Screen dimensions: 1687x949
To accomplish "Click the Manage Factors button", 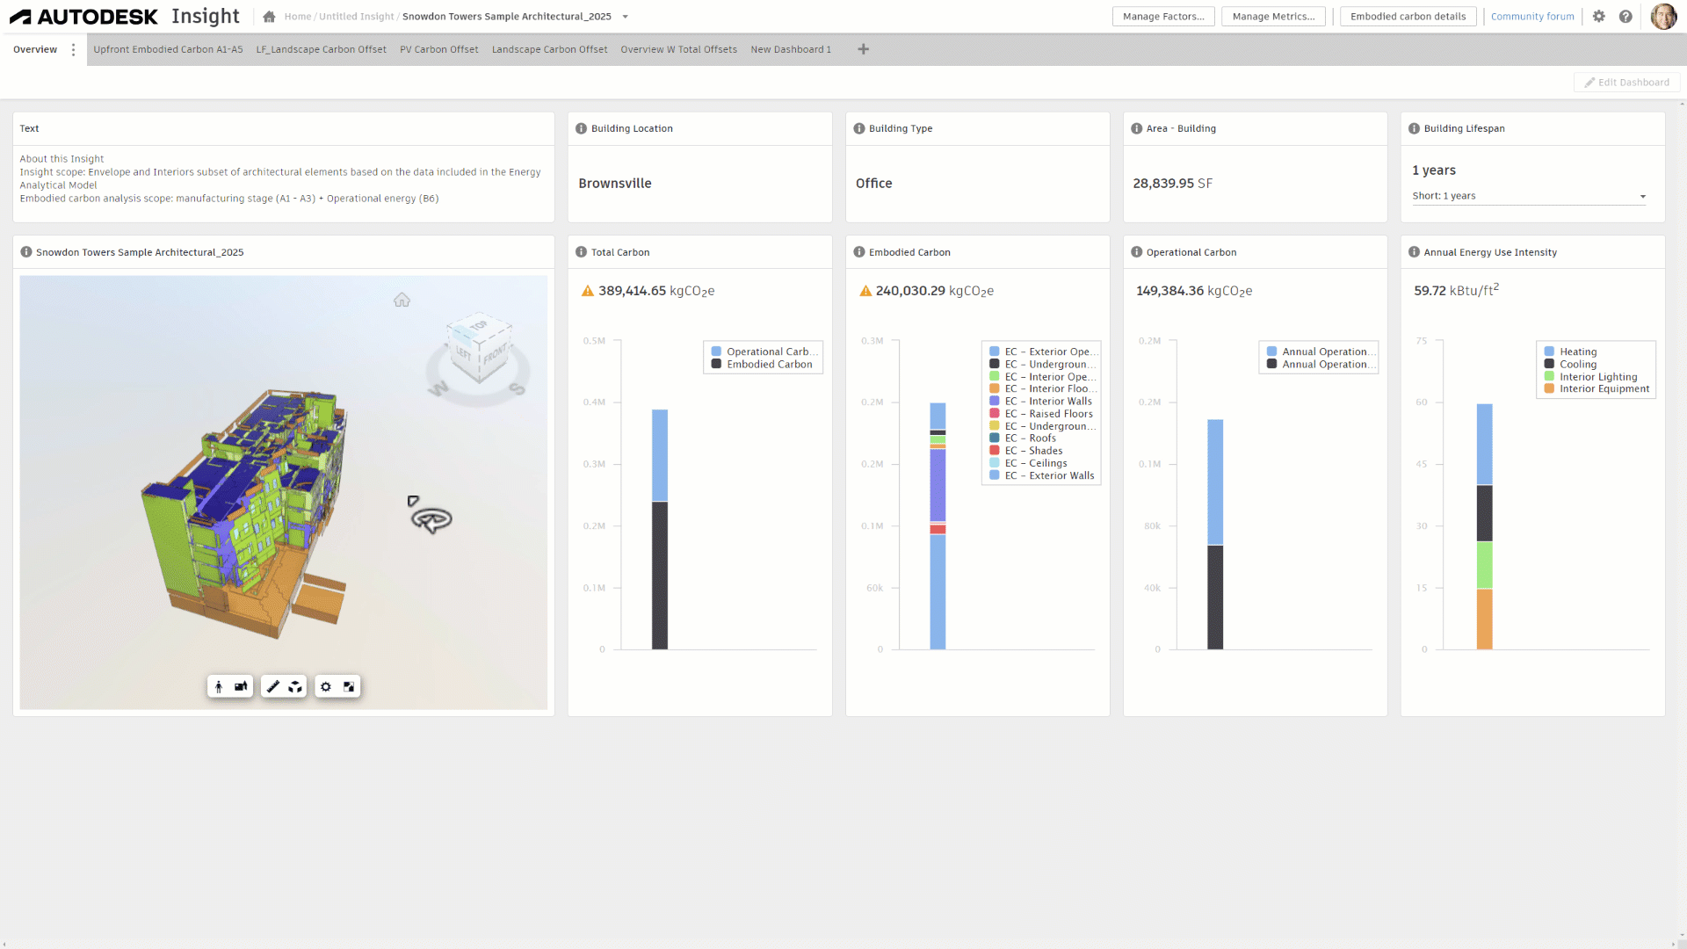I will pos(1162,17).
